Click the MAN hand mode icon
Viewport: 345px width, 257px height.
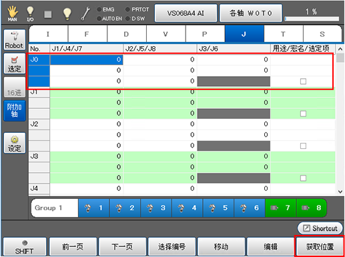click(x=13, y=14)
